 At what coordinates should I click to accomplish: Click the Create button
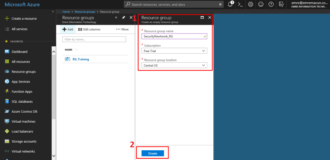152,154
